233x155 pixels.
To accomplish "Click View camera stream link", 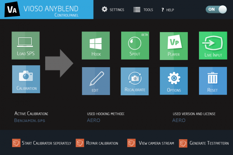I will point(156,143).
